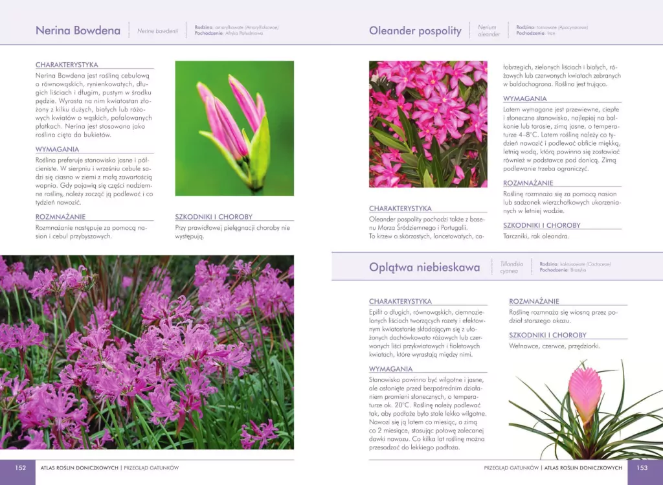The image size is (663, 485).
Task: Click the Wymagania heading on page 152
Action: [57, 149]
